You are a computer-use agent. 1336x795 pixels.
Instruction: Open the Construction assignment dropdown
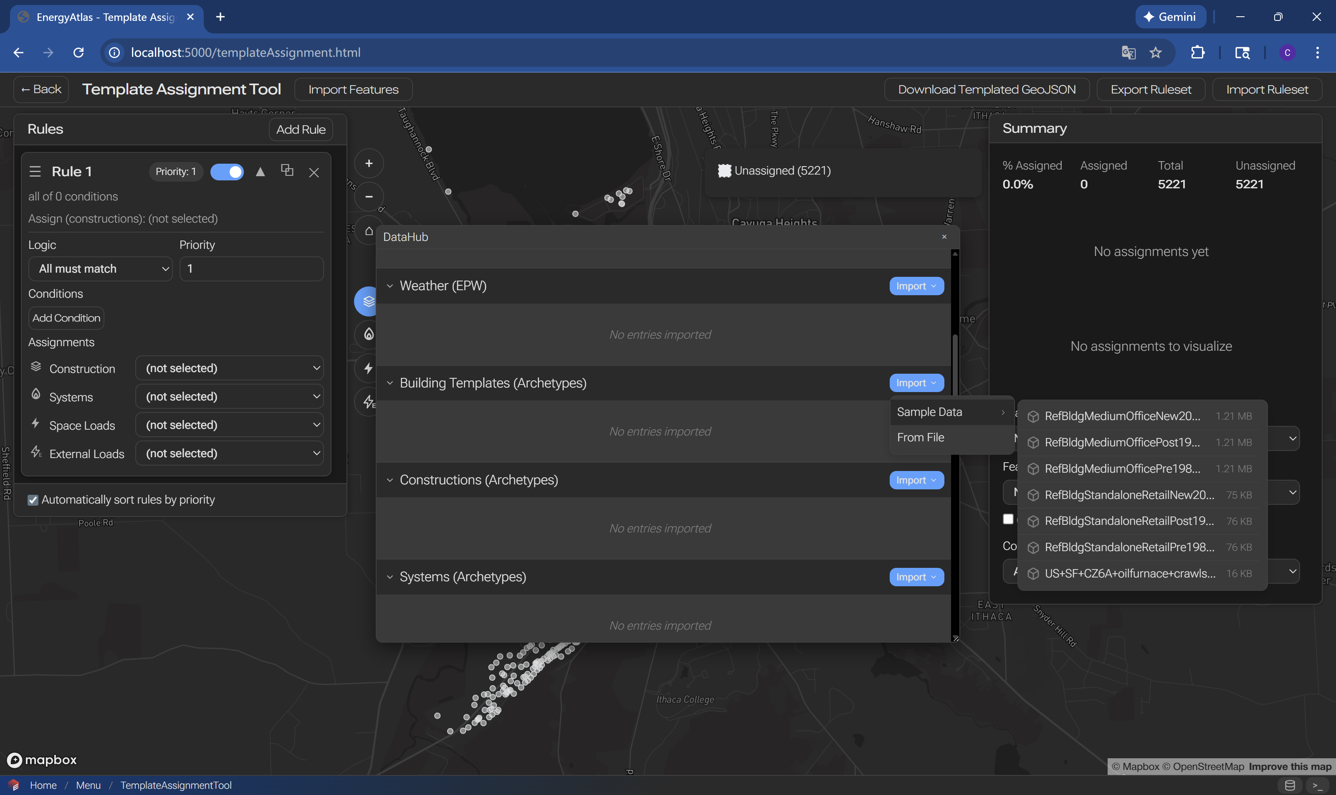230,368
